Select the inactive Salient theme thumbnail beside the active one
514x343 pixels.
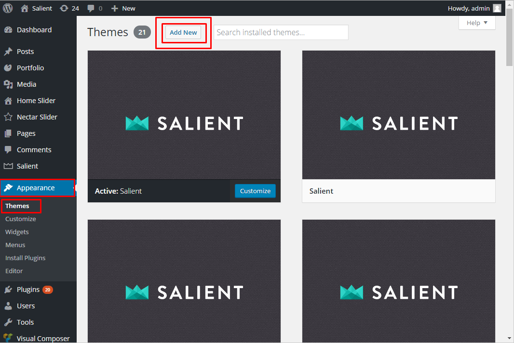pyautogui.click(x=399, y=115)
